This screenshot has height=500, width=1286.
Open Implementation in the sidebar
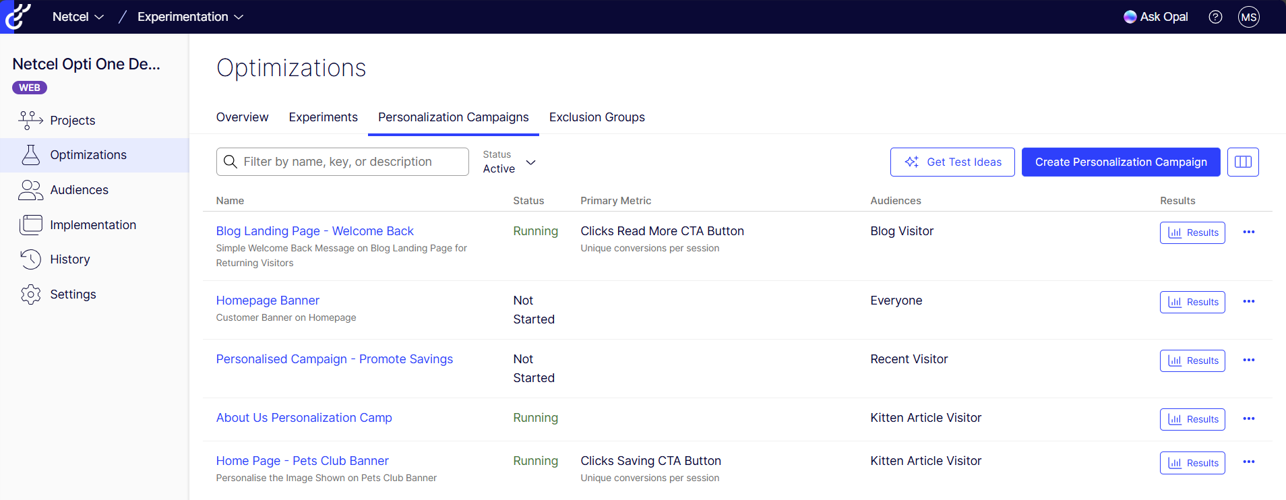[x=93, y=225]
